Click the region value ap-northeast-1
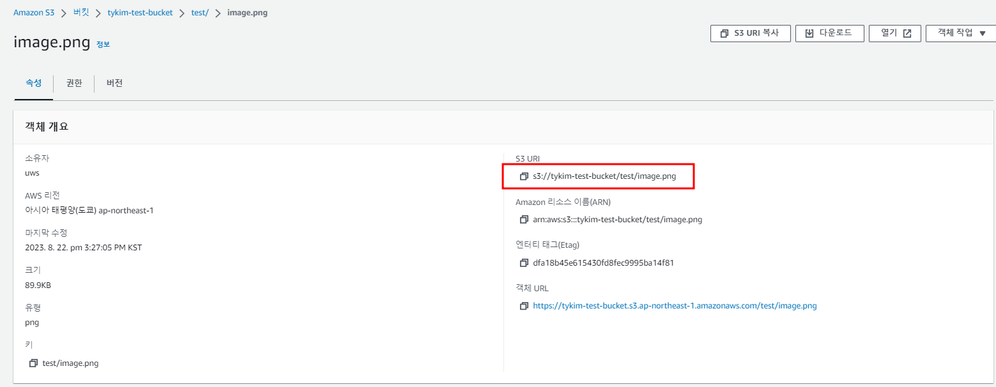Screen dimensions: 996x387 (x=126, y=210)
